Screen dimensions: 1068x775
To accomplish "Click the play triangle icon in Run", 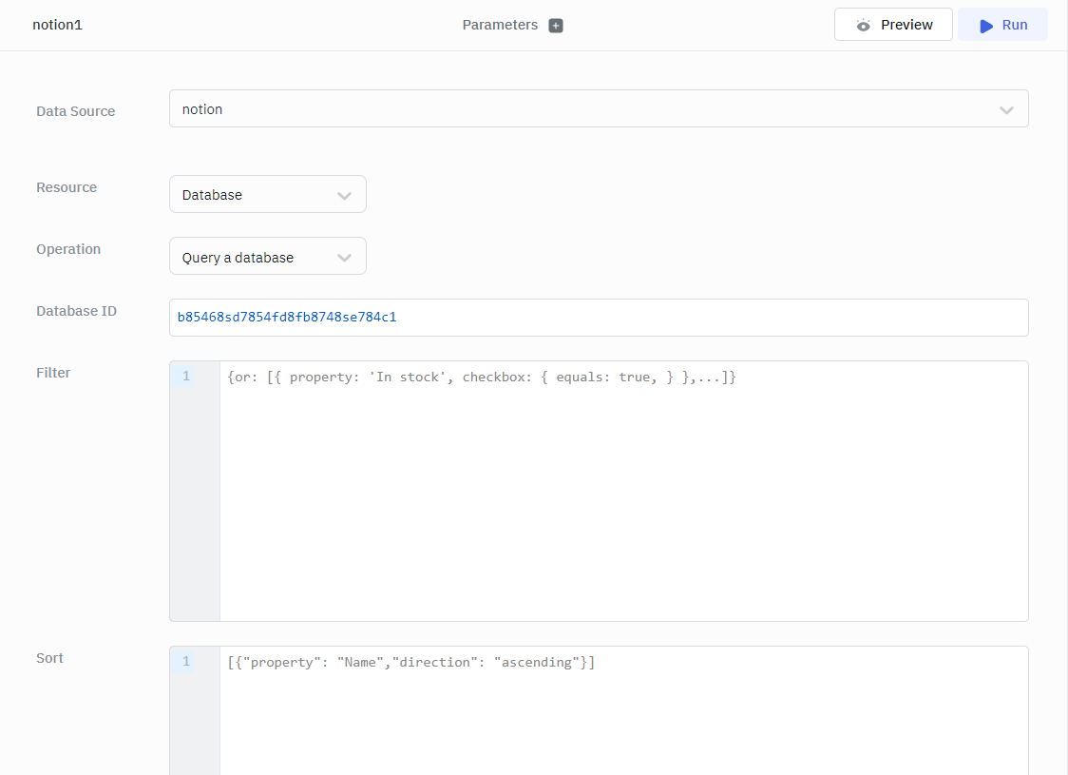I will click(x=986, y=26).
